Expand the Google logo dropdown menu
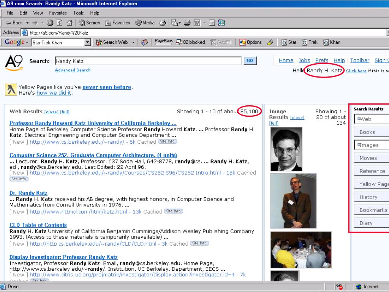The image size is (389, 292). (27, 43)
